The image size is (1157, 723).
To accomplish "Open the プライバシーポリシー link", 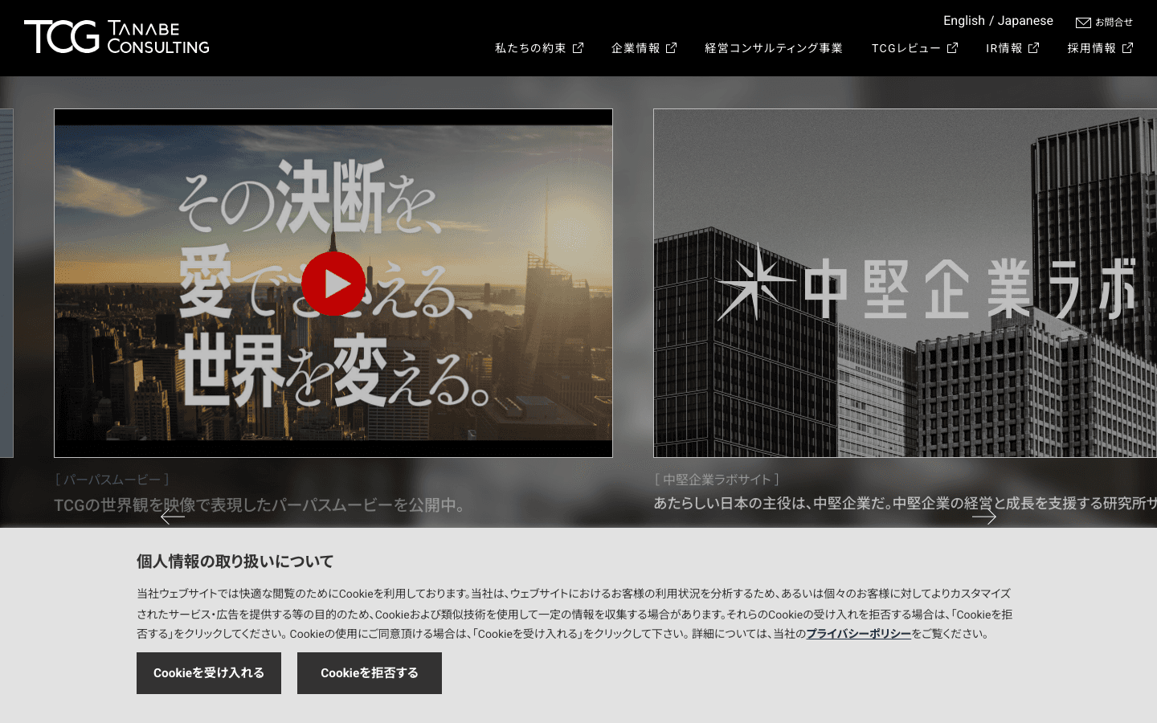I will tap(858, 634).
